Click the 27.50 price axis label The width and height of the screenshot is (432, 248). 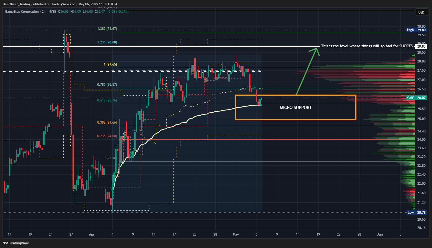[421, 71]
